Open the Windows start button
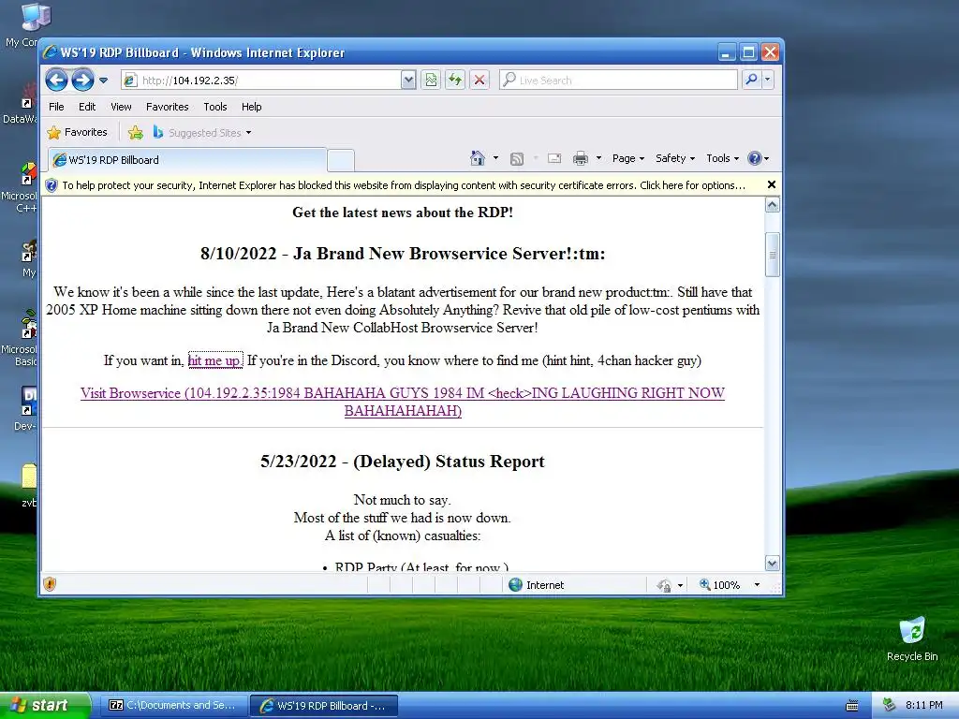The image size is (959, 719). click(45, 706)
